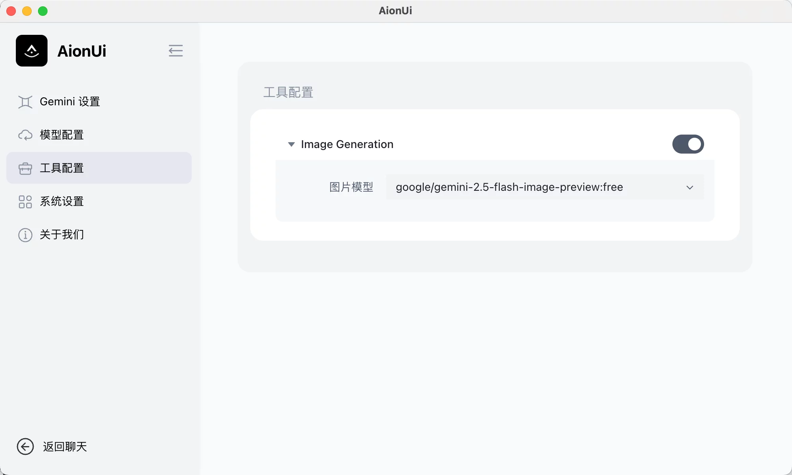Viewport: 792px width, 475px height.
Task: Click the grid icon beside 系统设置
Action: tap(25, 201)
